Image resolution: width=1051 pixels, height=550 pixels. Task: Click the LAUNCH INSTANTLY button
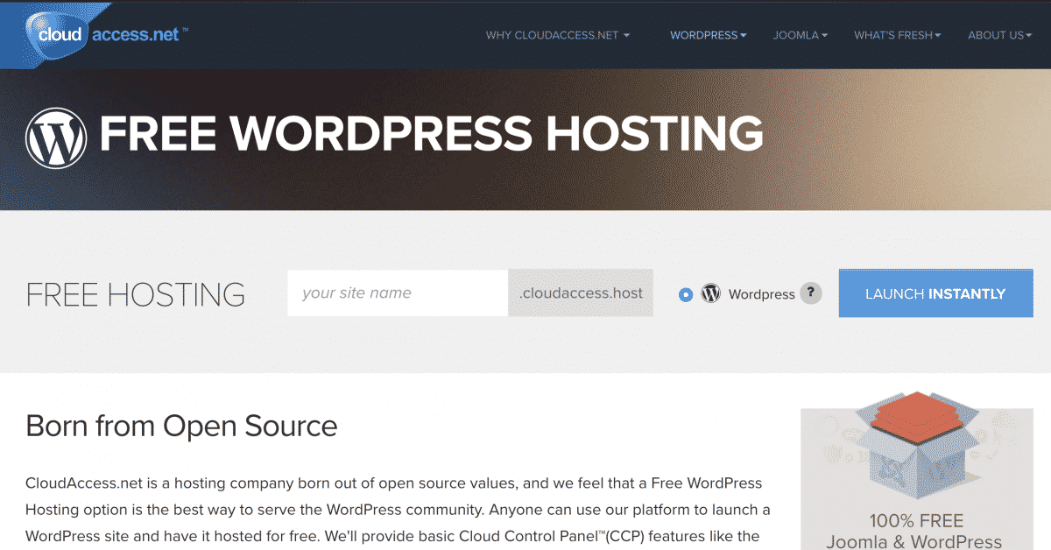(x=935, y=293)
